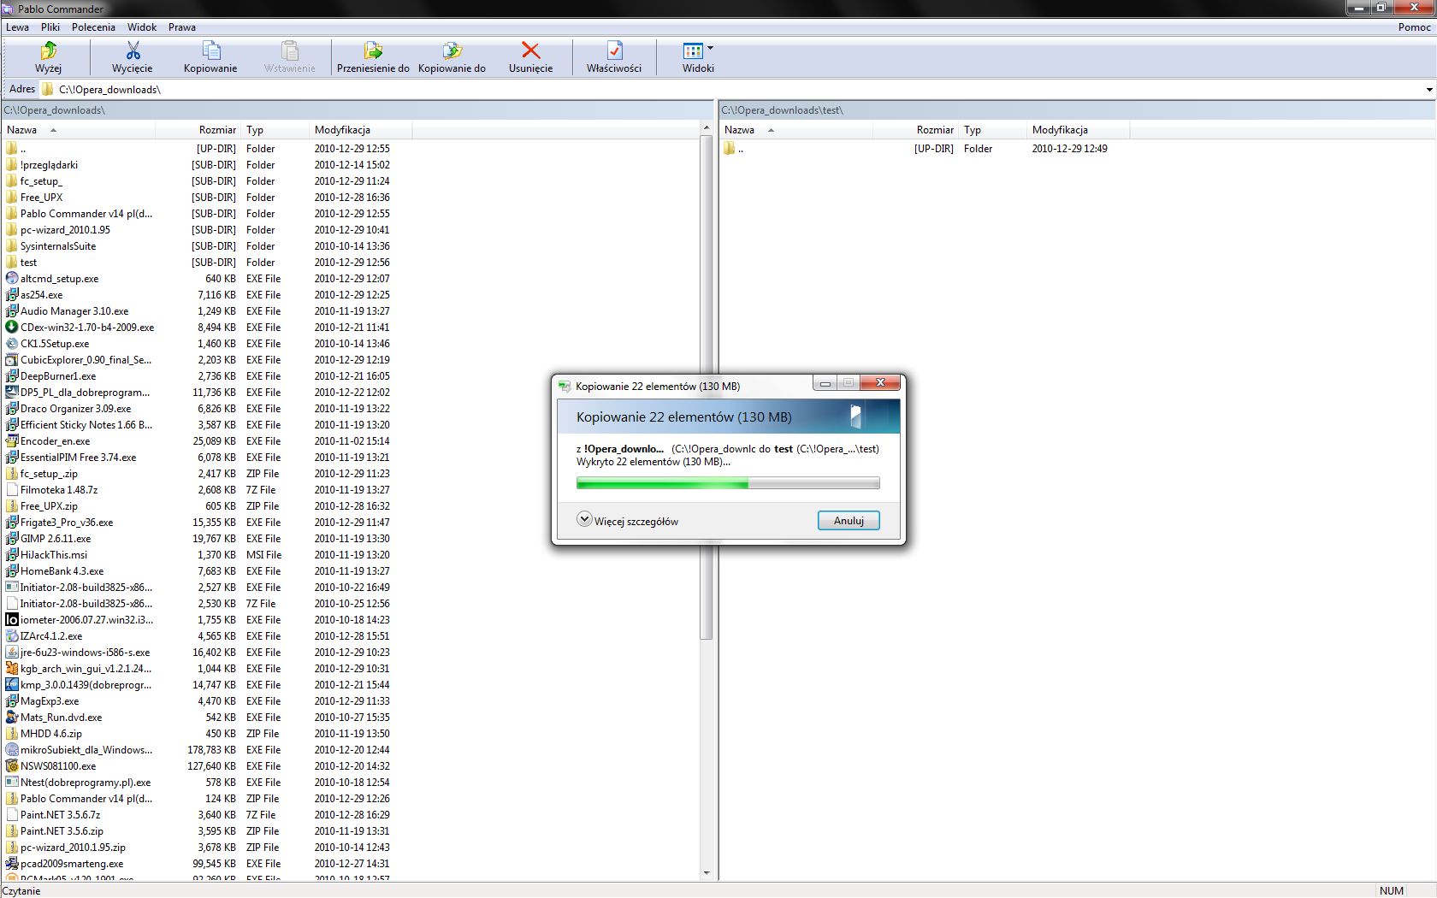Viewport: 1437px width, 898px height.
Task: Click the Mats_Run.dvd.exe file icon
Action: click(12, 718)
